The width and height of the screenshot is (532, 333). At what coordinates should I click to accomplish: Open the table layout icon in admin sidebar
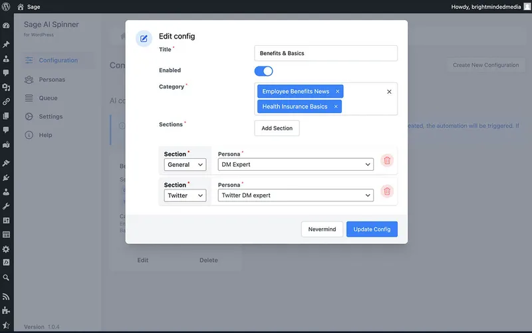[6, 235]
